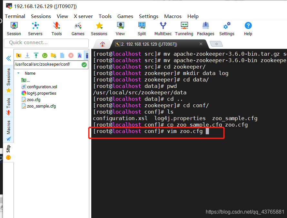Select configuration.xsl in file list
287x218 pixels.
tap(39, 87)
